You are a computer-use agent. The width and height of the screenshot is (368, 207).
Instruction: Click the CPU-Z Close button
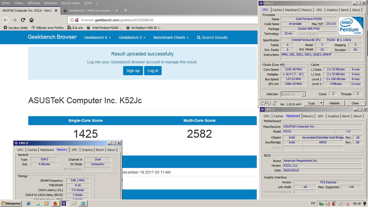point(355,103)
